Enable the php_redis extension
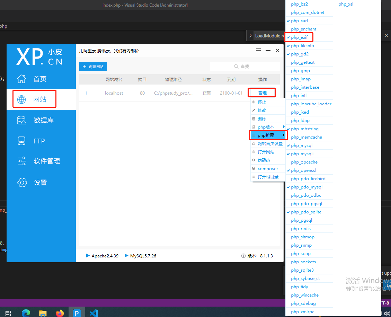The image size is (391, 317). [301, 229]
